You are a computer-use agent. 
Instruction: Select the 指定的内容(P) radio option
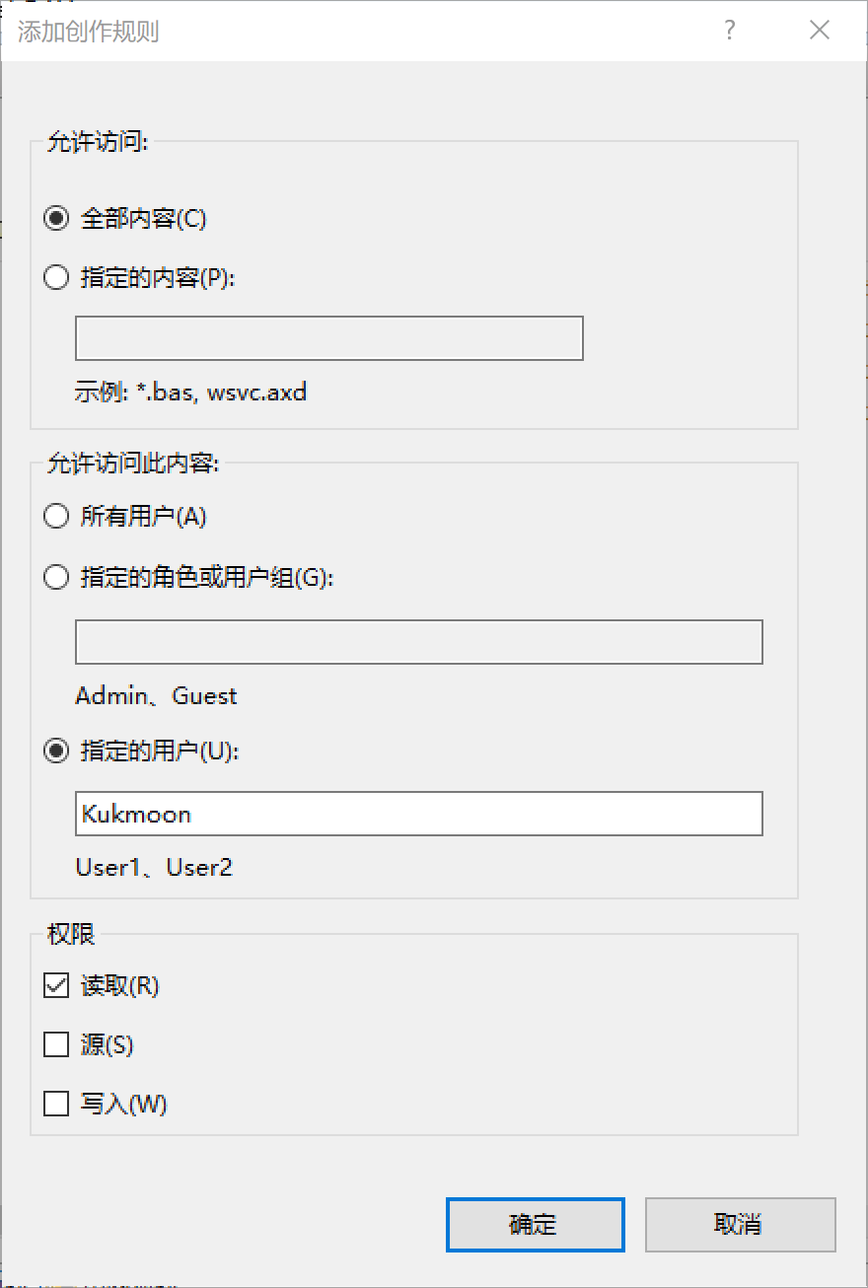click(x=56, y=278)
